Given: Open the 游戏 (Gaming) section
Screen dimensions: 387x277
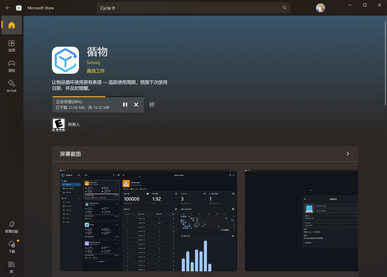Looking at the screenshot, I should 12,66.
